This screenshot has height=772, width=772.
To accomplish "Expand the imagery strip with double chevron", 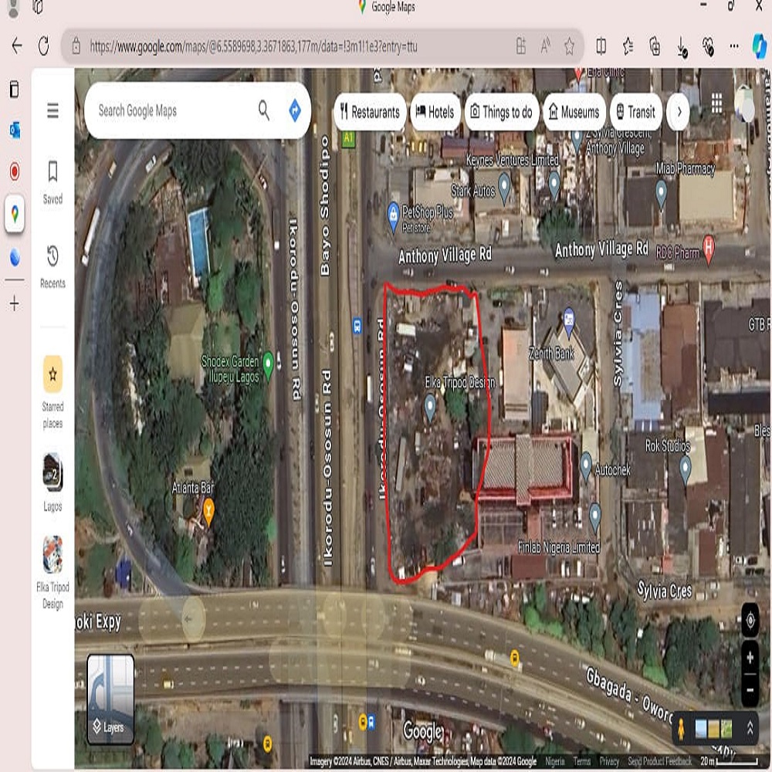I will click(x=750, y=728).
